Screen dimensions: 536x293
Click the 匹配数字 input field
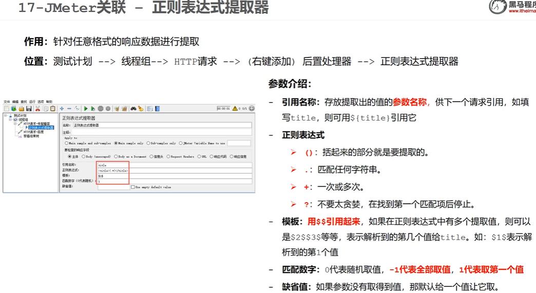point(175,181)
